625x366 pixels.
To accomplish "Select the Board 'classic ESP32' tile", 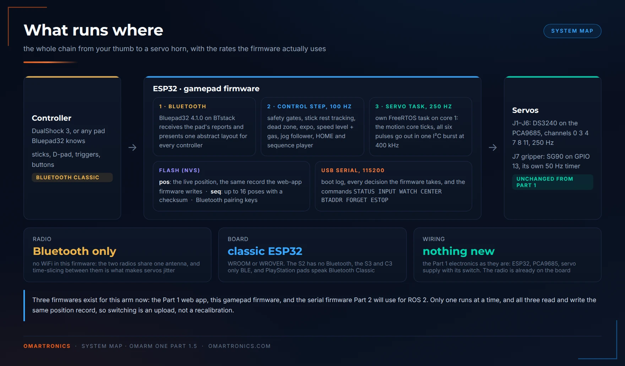I will 312,255.
